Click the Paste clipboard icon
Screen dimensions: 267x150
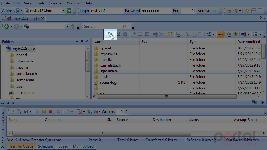coord(201,34)
